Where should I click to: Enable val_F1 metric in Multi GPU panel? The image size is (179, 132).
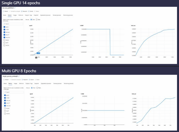[x=5, y=111]
